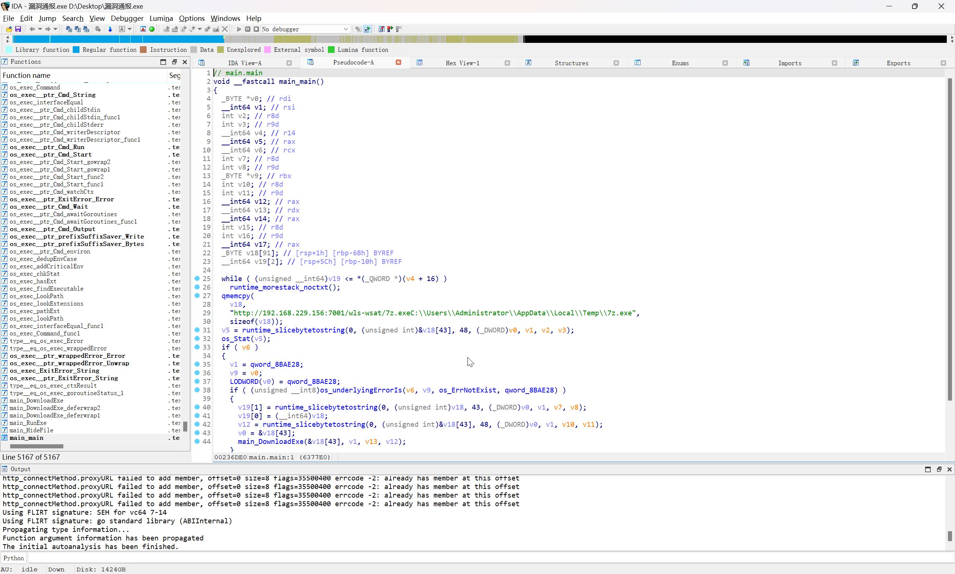
Task: Toggle breakpoint dot on line 38
Action: pyautogui.click(x=197, y=390)
